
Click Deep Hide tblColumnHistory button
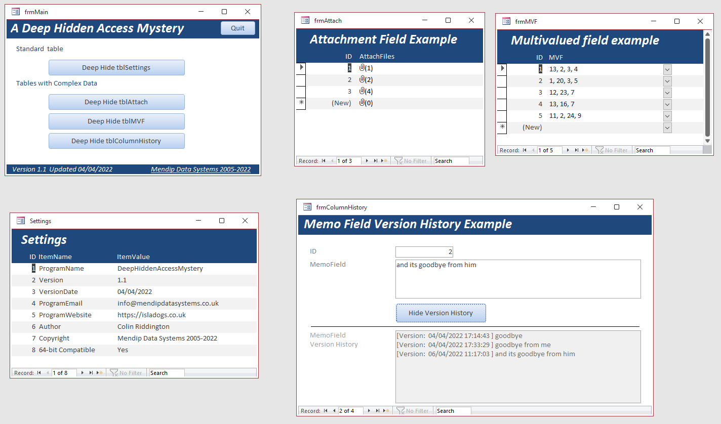[116, 141]
